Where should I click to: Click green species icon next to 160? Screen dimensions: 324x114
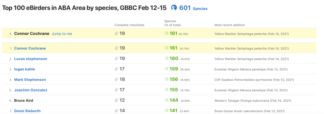166,59
